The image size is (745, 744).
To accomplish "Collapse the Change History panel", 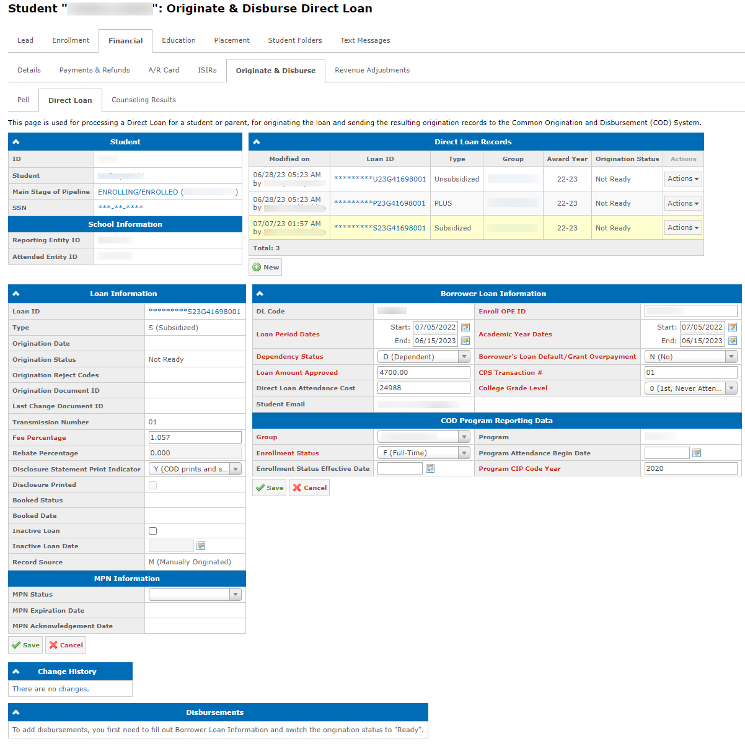I will pyautogui.click(x=16, y=672).
